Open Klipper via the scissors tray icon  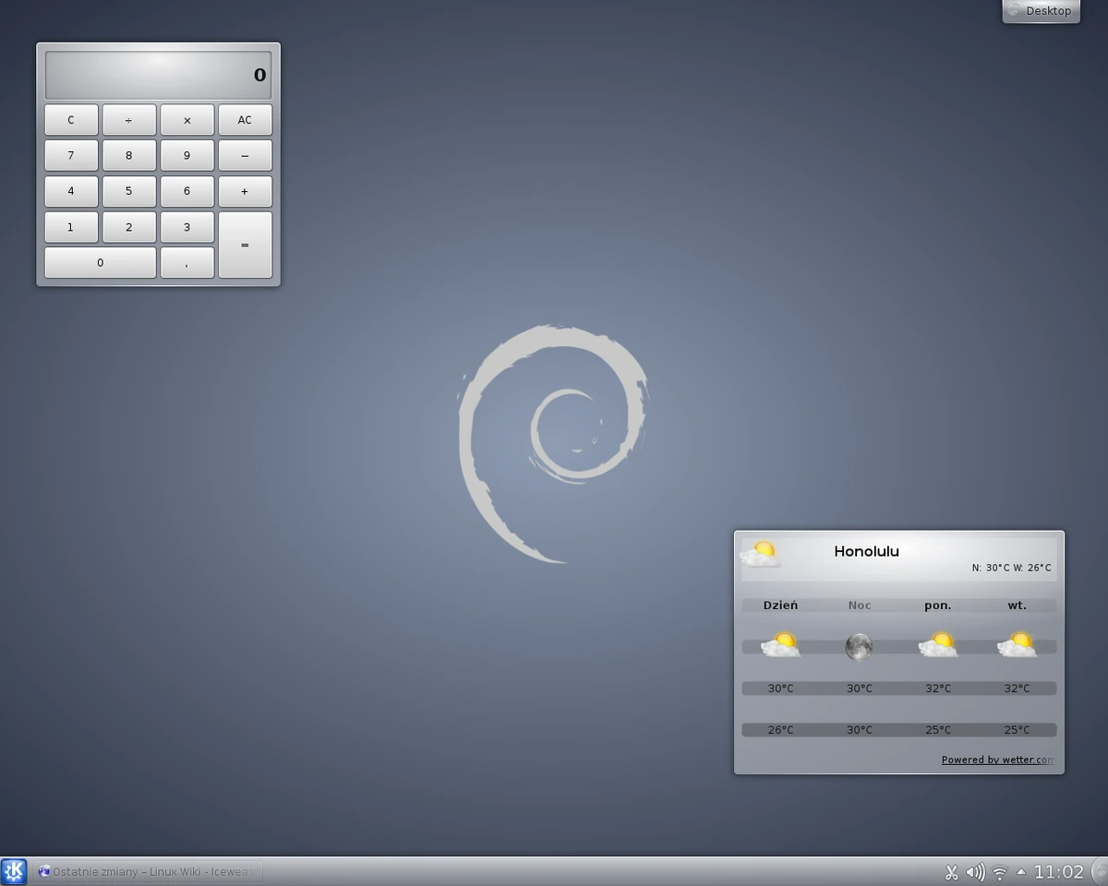pos(951,871)
